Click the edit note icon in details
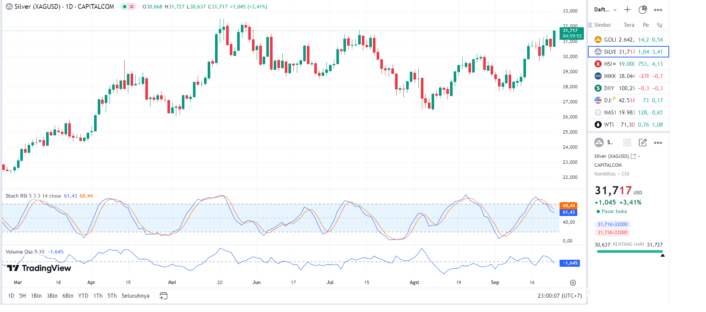 point(643,142)
